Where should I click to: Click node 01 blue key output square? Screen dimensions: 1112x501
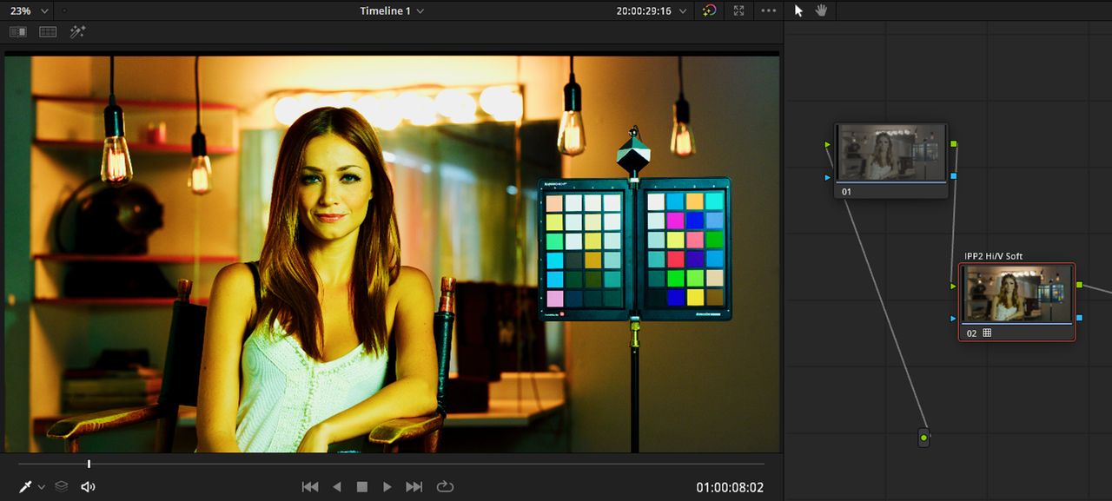pos(954,176)
